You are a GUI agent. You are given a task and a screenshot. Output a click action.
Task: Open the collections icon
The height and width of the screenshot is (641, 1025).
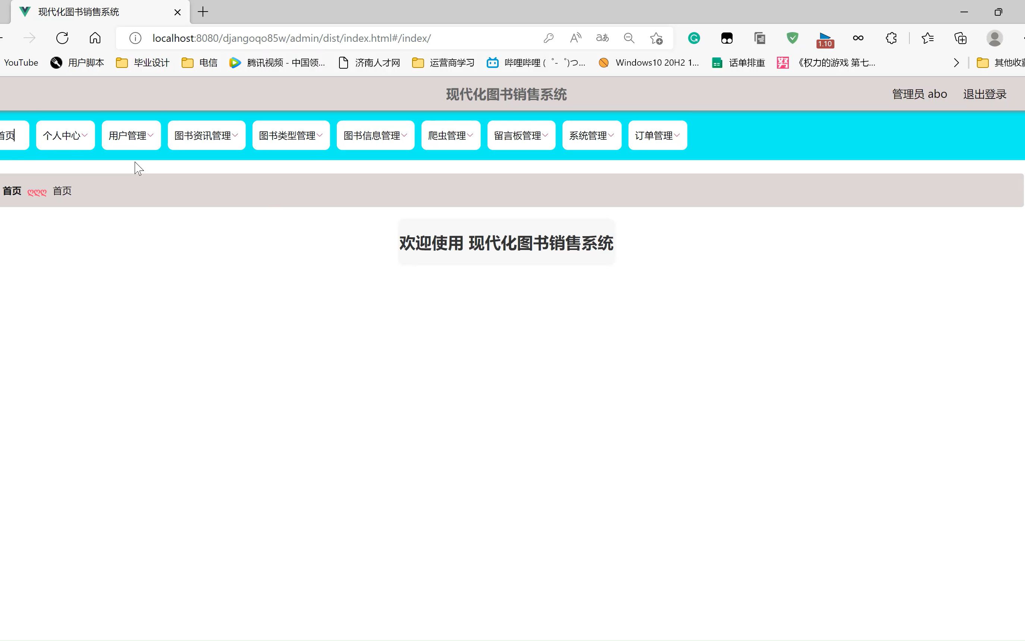[960, 38]
